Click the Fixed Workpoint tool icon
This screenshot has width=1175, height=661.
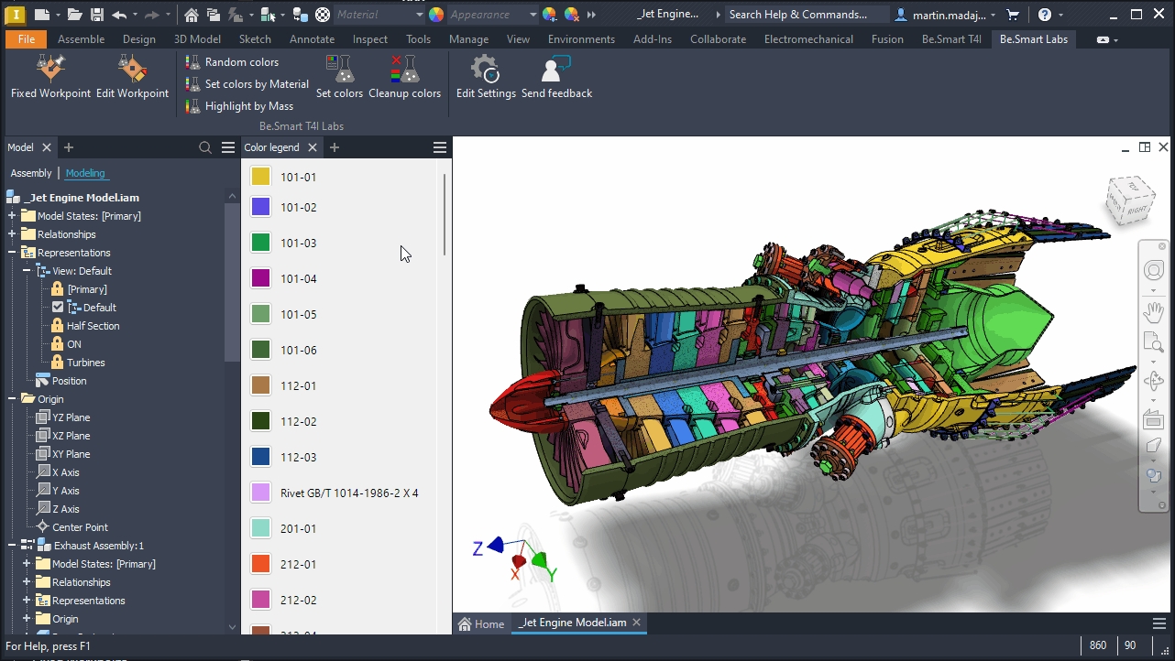(50, 70)
